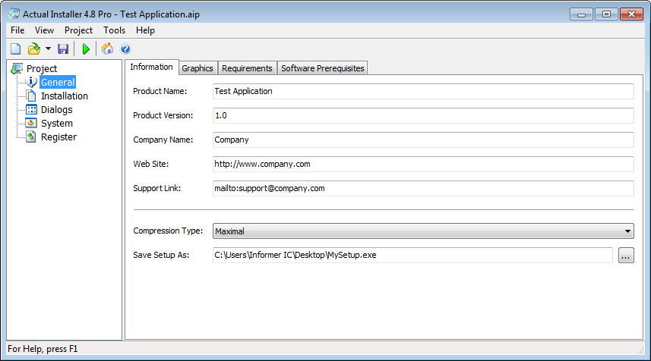Click the Company Name input field
651x361 pixels.
pyautogui.click(x=423, y=140)
